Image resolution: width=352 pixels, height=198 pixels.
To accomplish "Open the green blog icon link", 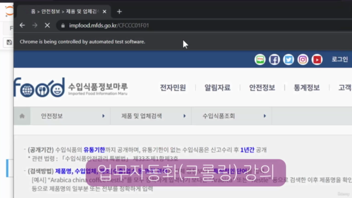I will tap(260, 59).
